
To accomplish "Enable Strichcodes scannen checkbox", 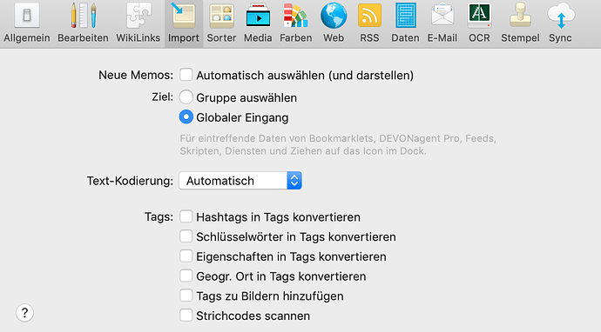I will pyautogui.click(x=186, y=315).
